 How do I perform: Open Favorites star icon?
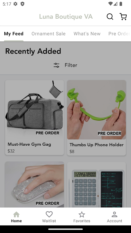(82, 214)
